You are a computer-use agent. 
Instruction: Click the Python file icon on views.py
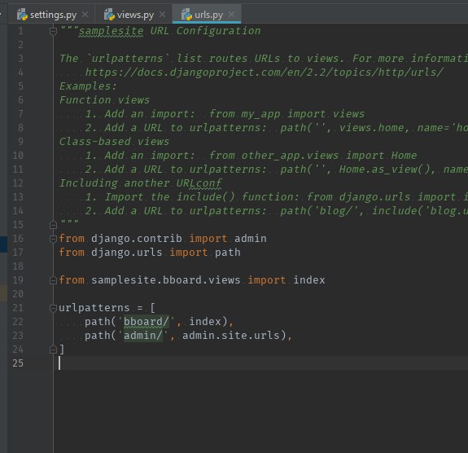point(109,15)
